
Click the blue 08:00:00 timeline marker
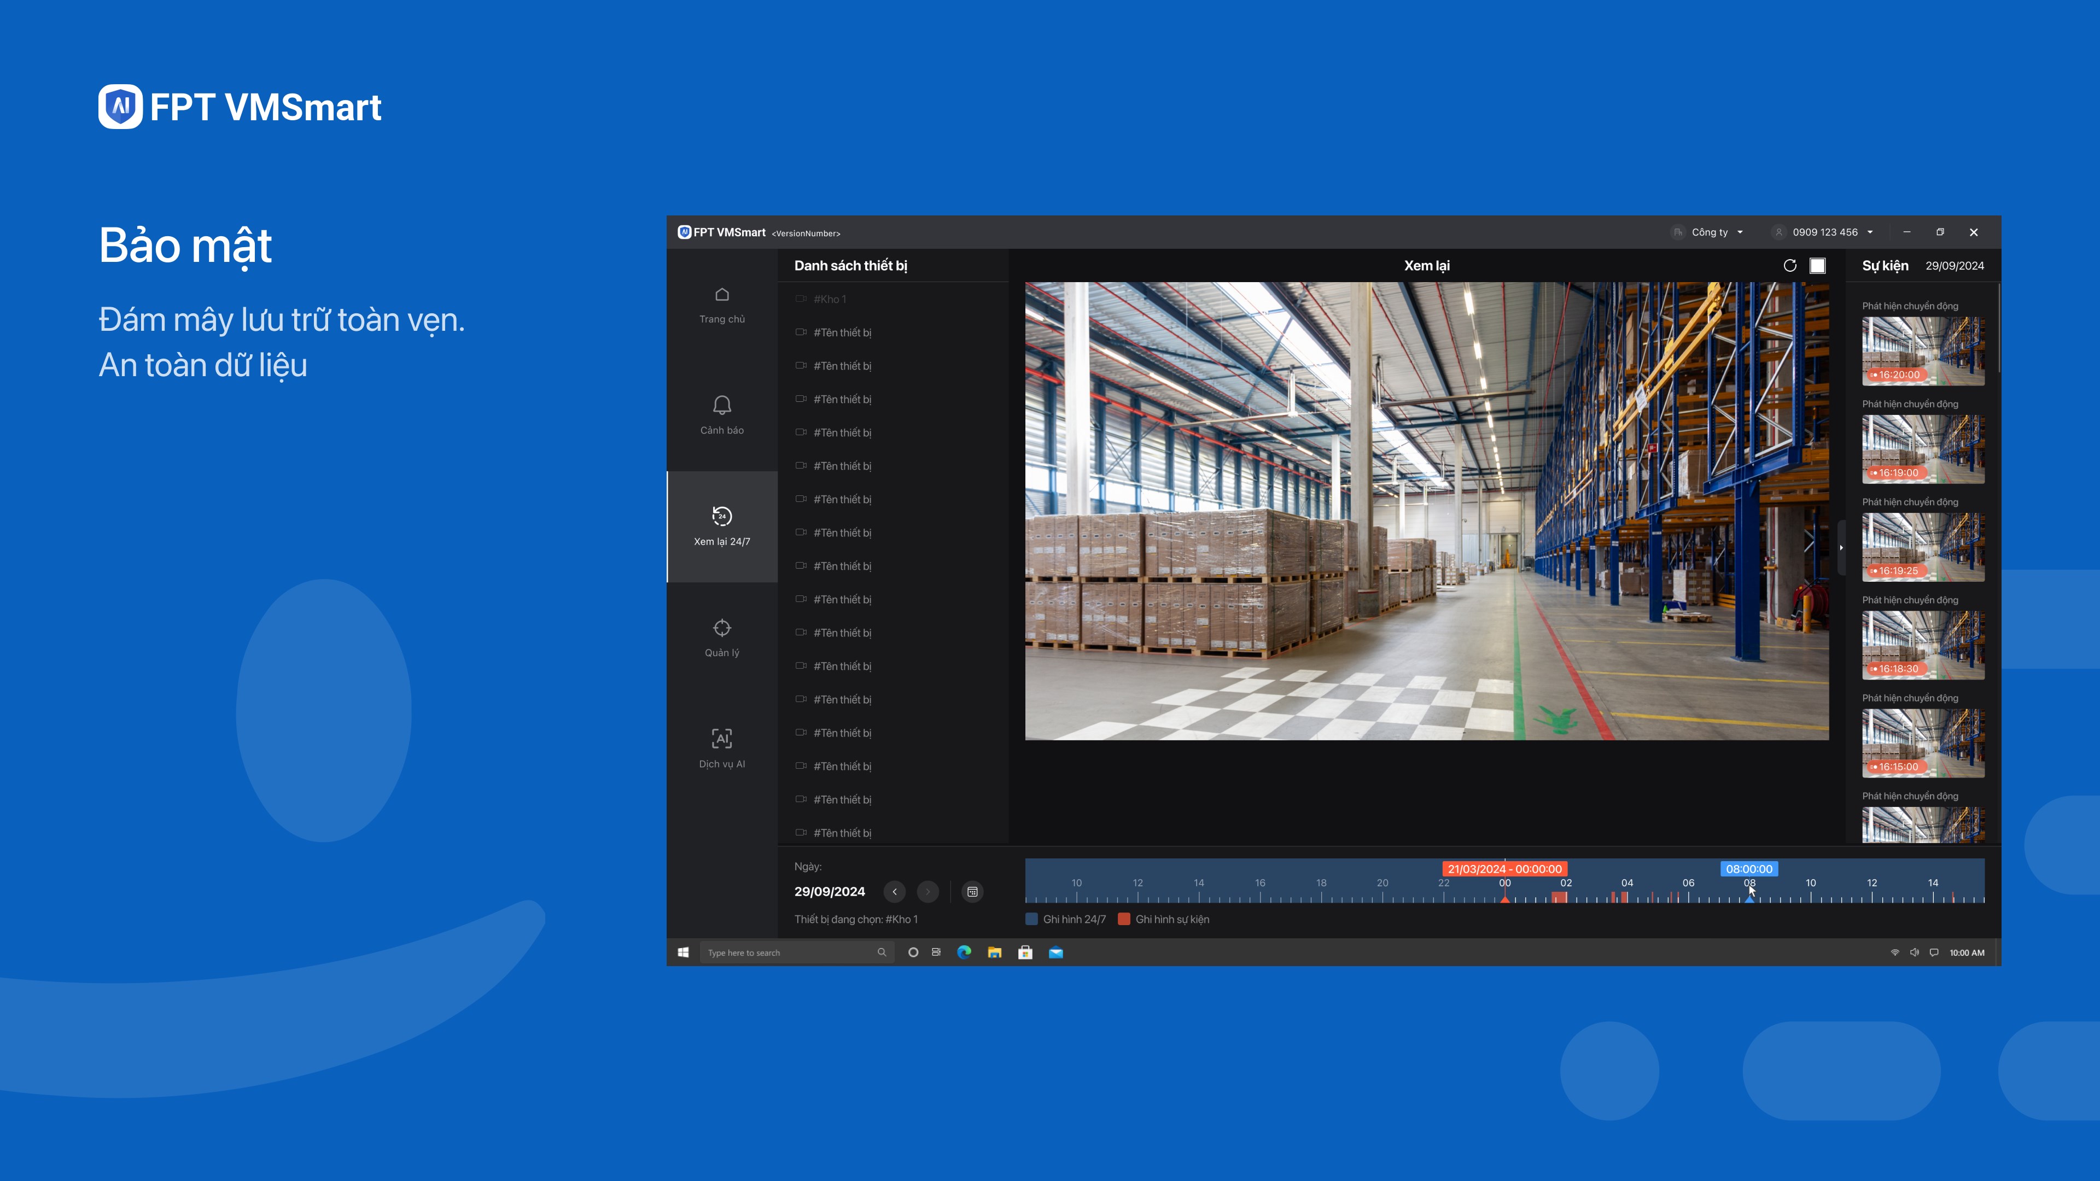(1749, 869)
